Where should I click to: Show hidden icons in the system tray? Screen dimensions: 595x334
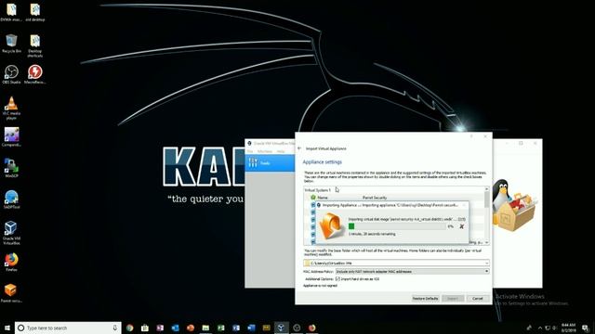click(x=539, y=328)
